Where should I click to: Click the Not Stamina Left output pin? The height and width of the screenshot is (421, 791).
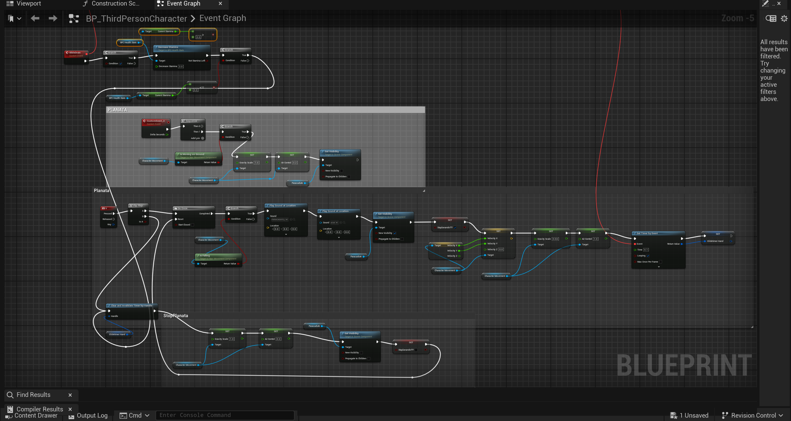point(207,61)
